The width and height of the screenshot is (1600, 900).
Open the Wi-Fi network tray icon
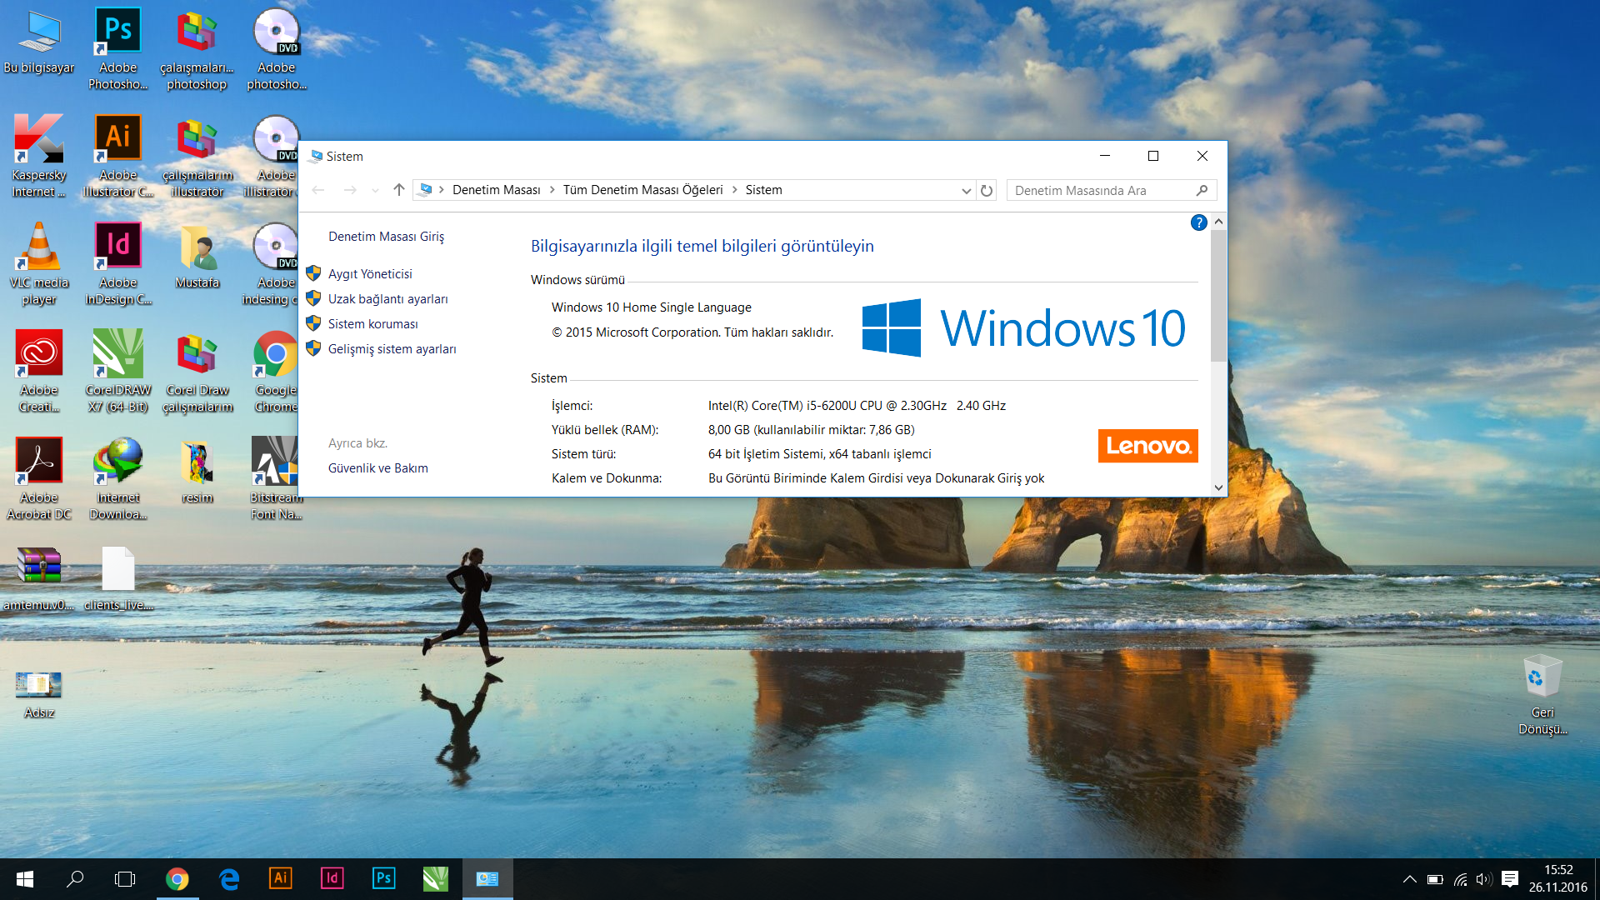pyautogui.click(x=1460, y=879)
